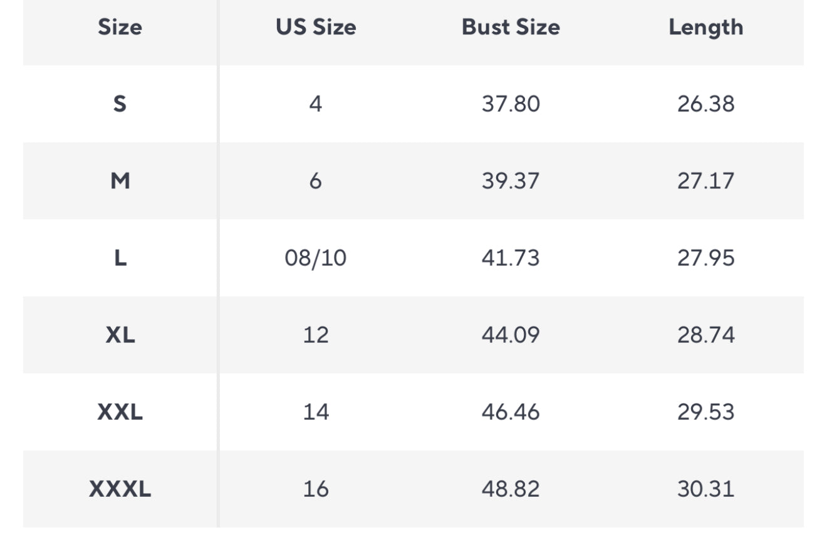
Task: Select the XXL size row label
Action: pyautogui.click(x=120, y=412)
